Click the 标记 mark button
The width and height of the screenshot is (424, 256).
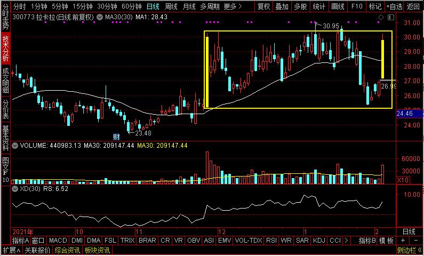tap(375, 6)
